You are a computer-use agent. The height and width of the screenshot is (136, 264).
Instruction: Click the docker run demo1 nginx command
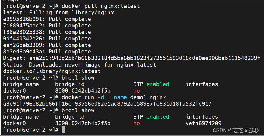(114, 97)
